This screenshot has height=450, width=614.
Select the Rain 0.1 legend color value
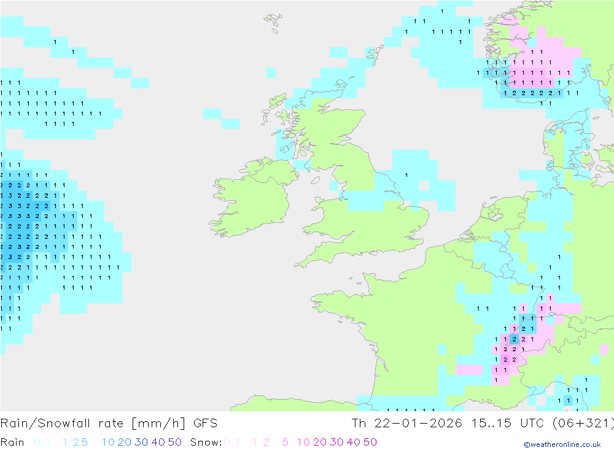pyautogui.click(x=42, y=442)
